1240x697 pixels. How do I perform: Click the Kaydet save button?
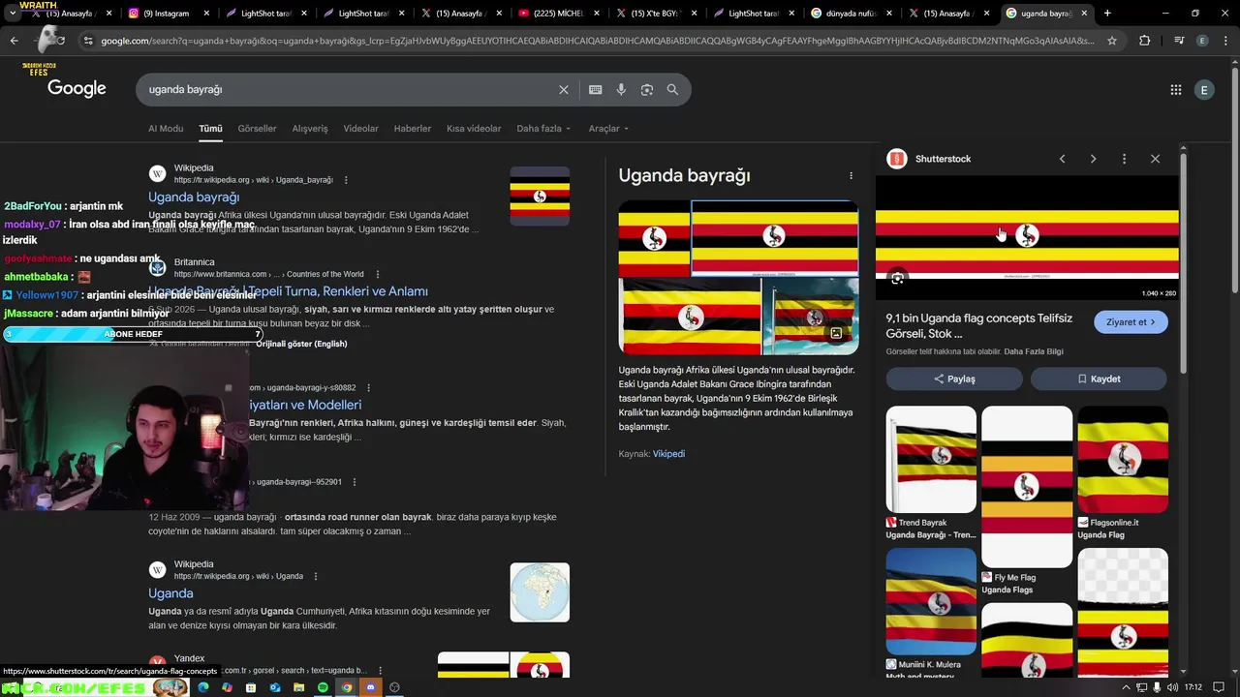[x=1099, y=379]
